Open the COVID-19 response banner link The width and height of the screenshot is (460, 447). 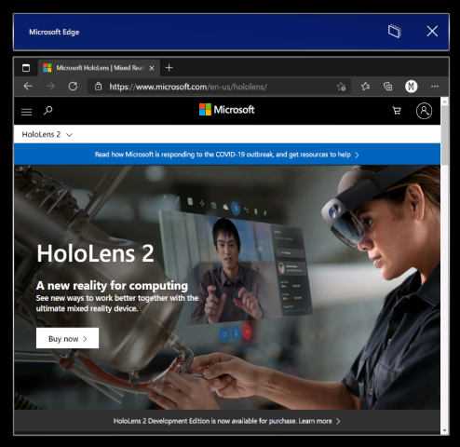(x=226, y=155)
